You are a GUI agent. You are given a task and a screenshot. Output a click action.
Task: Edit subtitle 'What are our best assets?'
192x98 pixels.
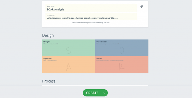tap(50, 44)
